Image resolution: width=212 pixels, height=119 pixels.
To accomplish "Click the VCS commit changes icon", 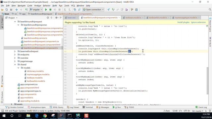I will [113, 10].
